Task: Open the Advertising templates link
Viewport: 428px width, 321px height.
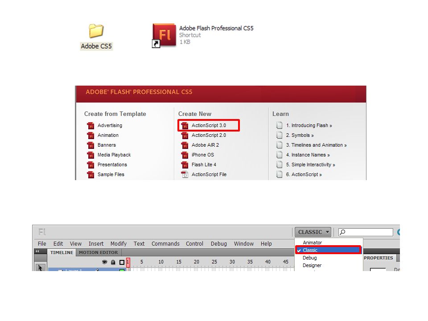Action: [x=110, y=125]
